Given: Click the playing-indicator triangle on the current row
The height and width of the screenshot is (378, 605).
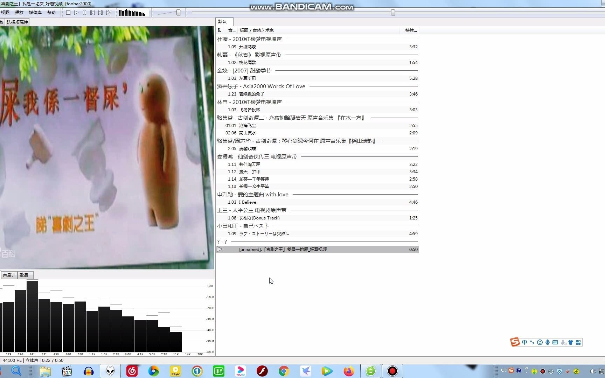Looking at the screenshot, I should (220, 250).
